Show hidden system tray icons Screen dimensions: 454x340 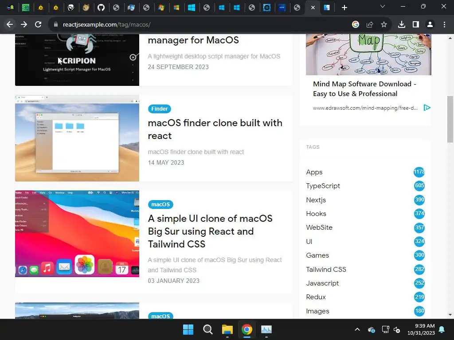pyautogui.click(x=357, y=329)
